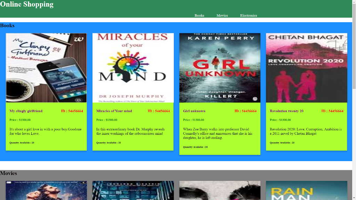The image size is (356, 200).
Task: Open the Books navigation link
Action: [x=199, y=15]
